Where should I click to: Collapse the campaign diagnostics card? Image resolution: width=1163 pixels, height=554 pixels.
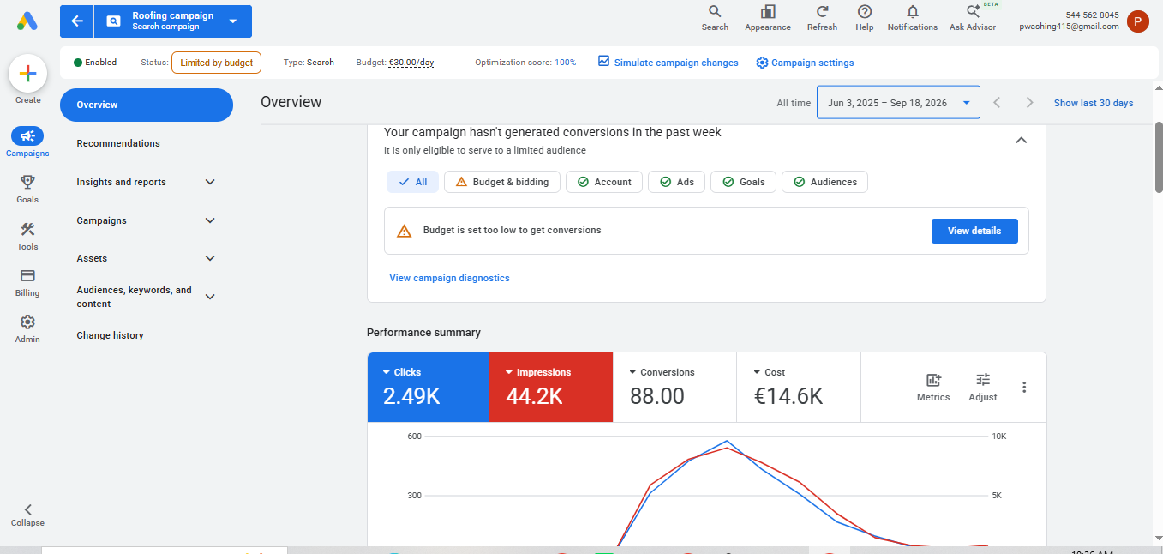[x=1021, y=140]
